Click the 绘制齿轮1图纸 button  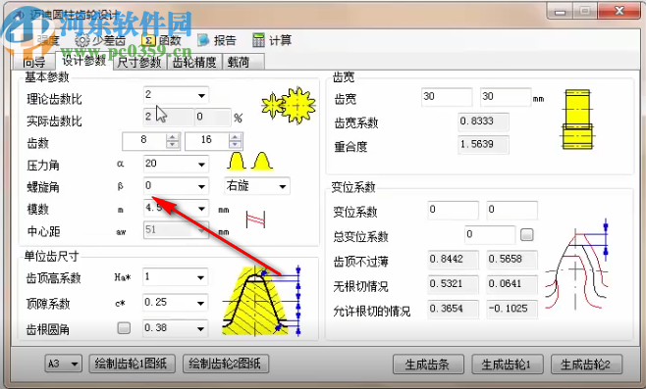pos(133,364)
